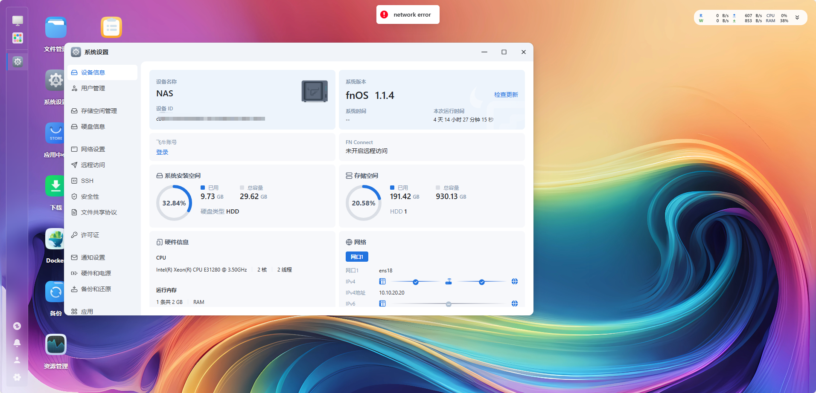816x393 pixels.
Task: Click the 未开启远程访问 FN Connect status
Action: [x=367, y=151]
